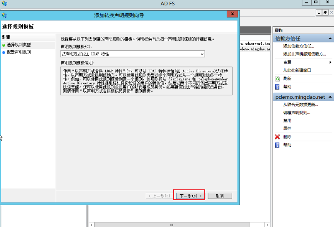Click 删除 in the actions pane

click(x=287, y=137)
